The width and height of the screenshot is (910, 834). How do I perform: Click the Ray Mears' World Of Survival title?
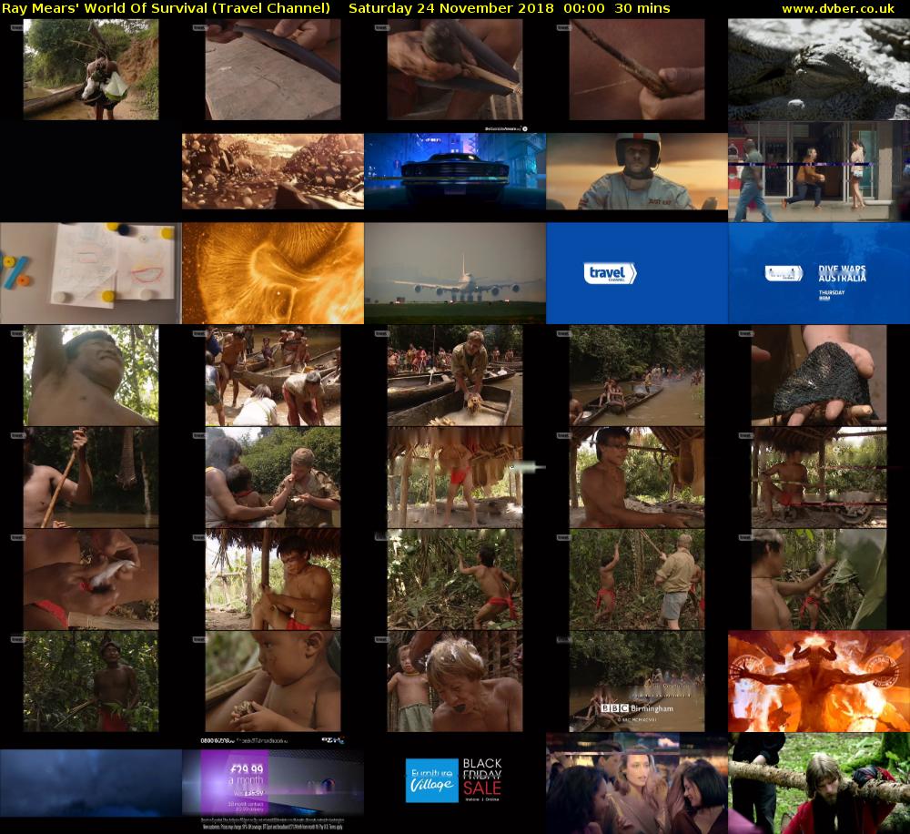click(166, 8)
